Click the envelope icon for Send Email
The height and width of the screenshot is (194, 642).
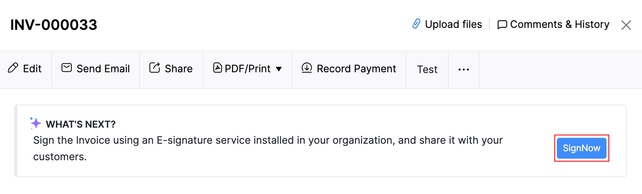click(x=67, y=68)
